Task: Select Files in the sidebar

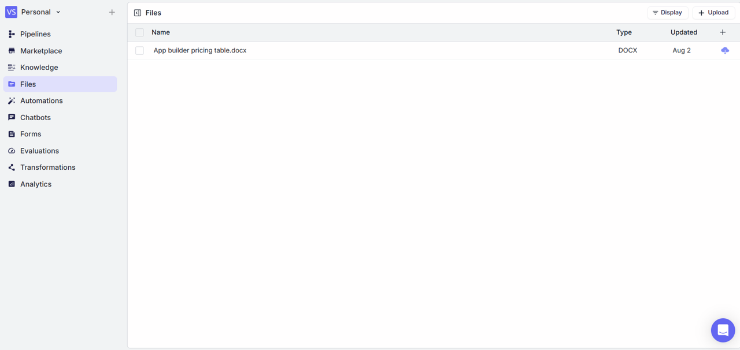Action: 28,84
